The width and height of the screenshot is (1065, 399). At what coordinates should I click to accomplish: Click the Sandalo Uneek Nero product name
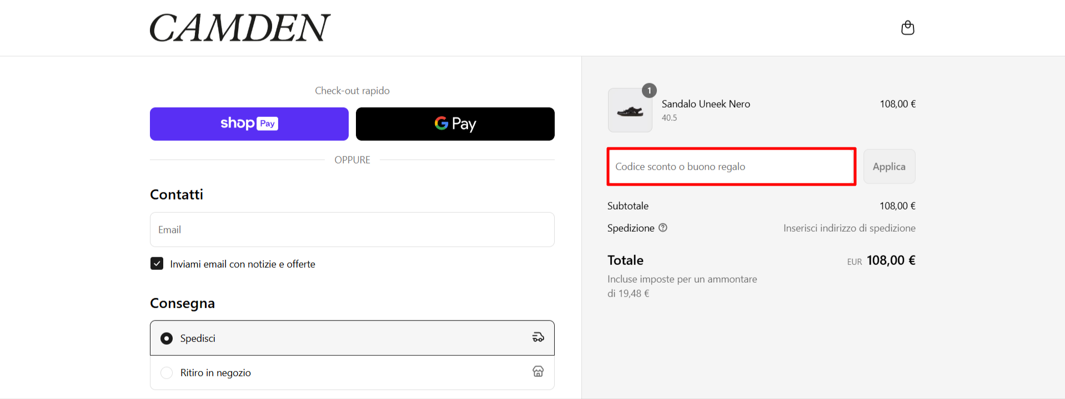click(x=706, y=104)
